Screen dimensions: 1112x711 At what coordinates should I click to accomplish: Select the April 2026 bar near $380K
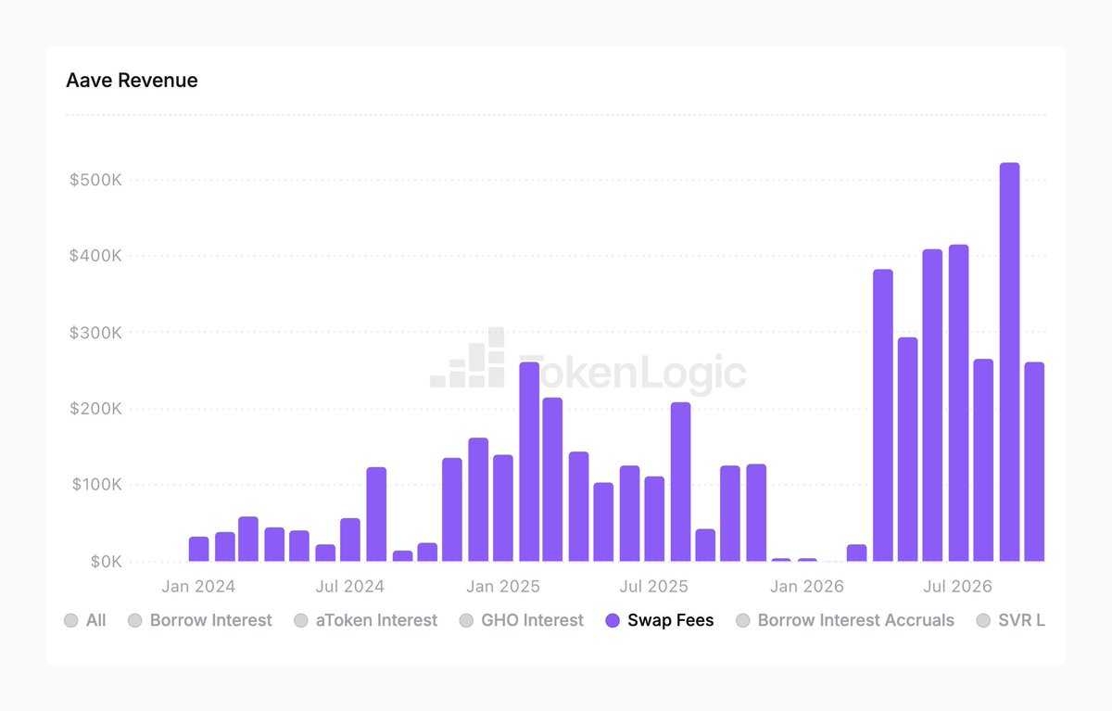click(883, 415)
